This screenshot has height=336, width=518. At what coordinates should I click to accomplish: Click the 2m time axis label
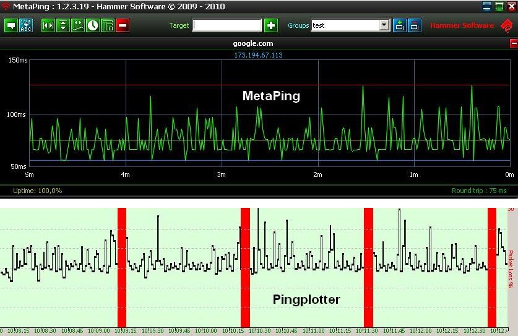click(317, 174)
